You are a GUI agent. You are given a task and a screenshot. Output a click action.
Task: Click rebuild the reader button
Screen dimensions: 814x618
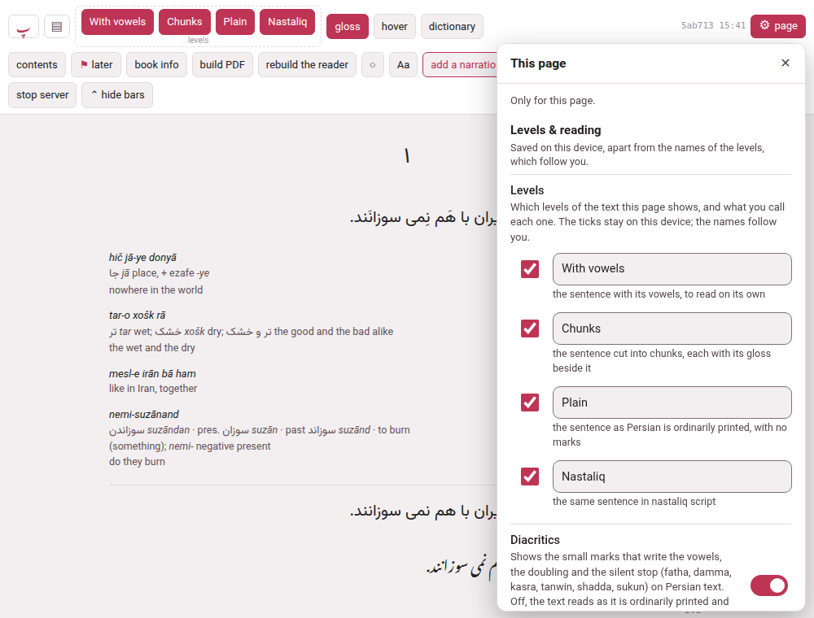point(307,65)
